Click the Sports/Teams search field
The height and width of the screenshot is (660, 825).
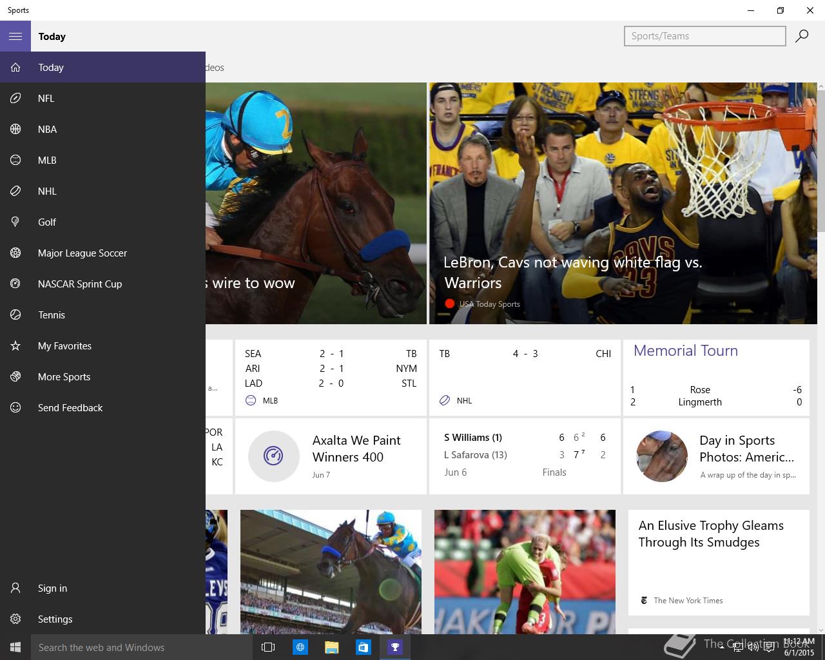705,36
